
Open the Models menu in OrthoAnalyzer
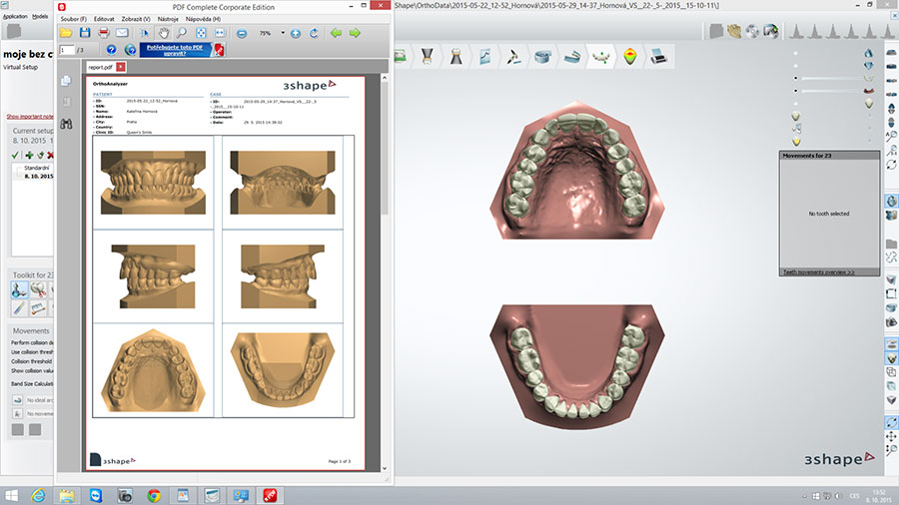click(x=40, y=17)
